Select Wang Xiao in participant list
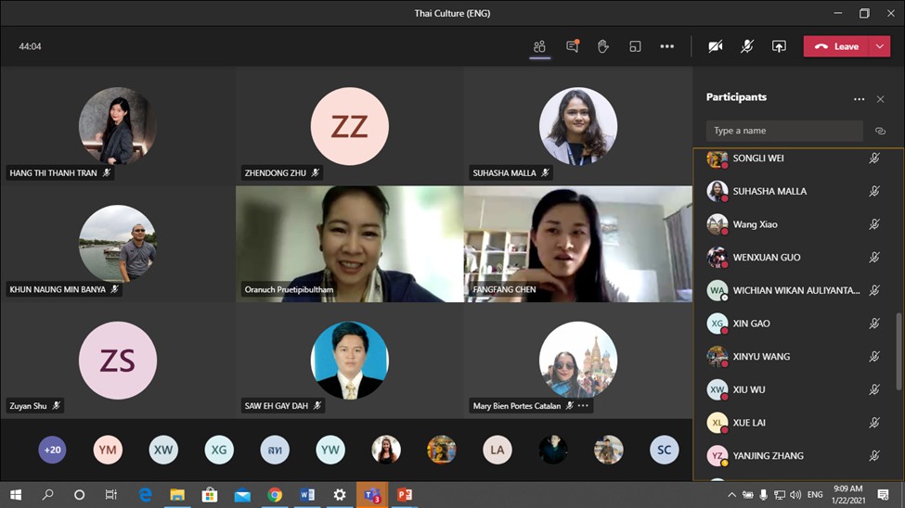Image resolution: width=905 pixels, height=508 pixels. (798, 224)
